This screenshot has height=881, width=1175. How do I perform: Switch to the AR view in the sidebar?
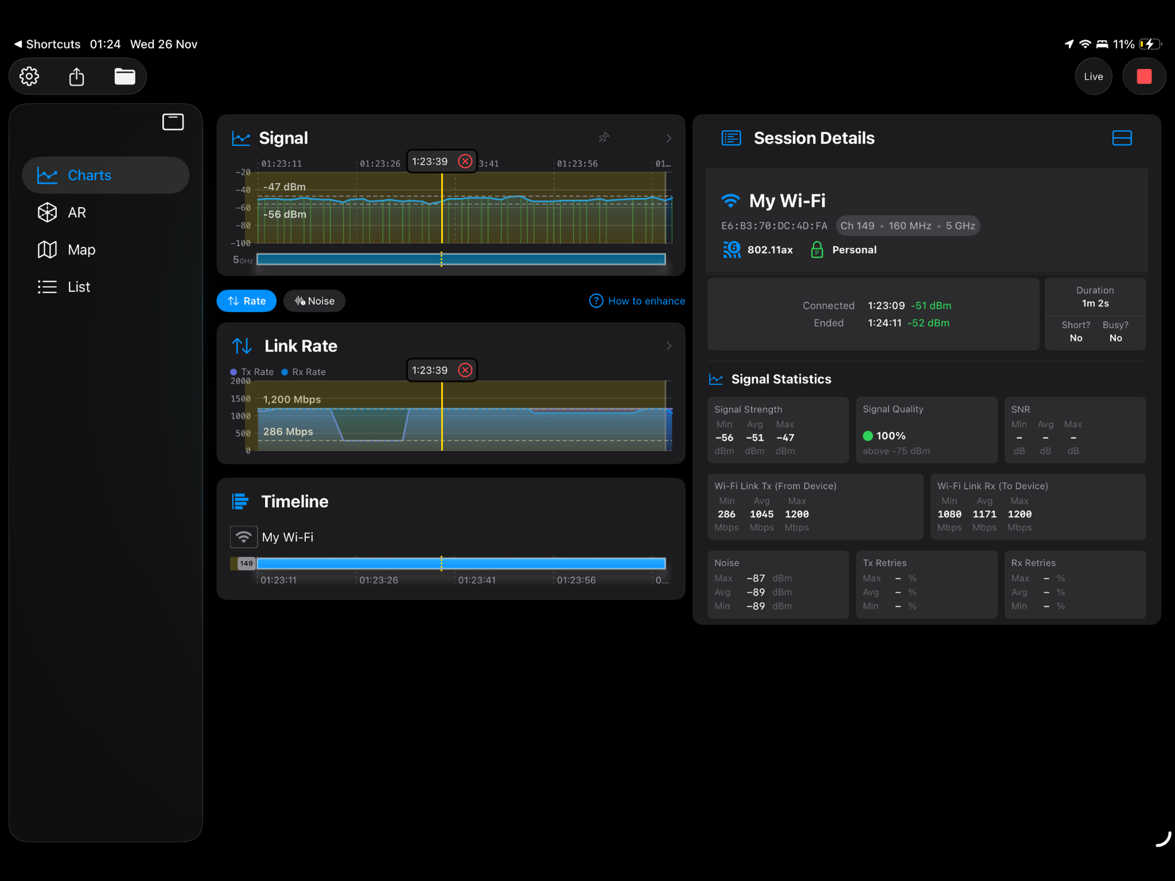pyautogui.click(x=77, y=213)
